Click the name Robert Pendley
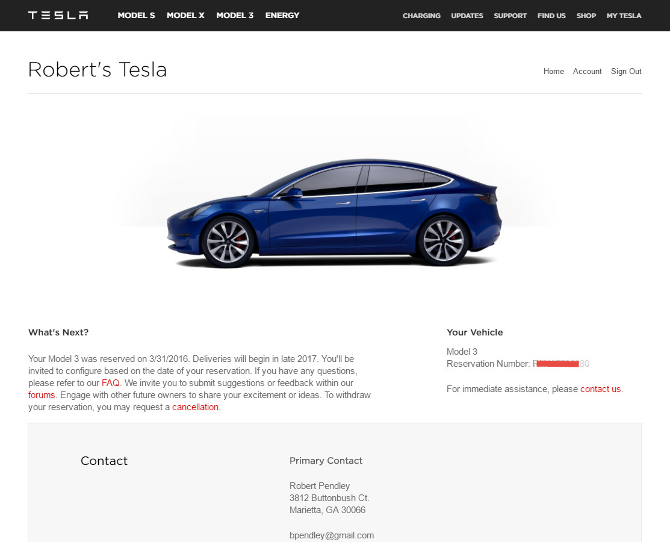This screenshot has width=670, height=542. point(320,486)
